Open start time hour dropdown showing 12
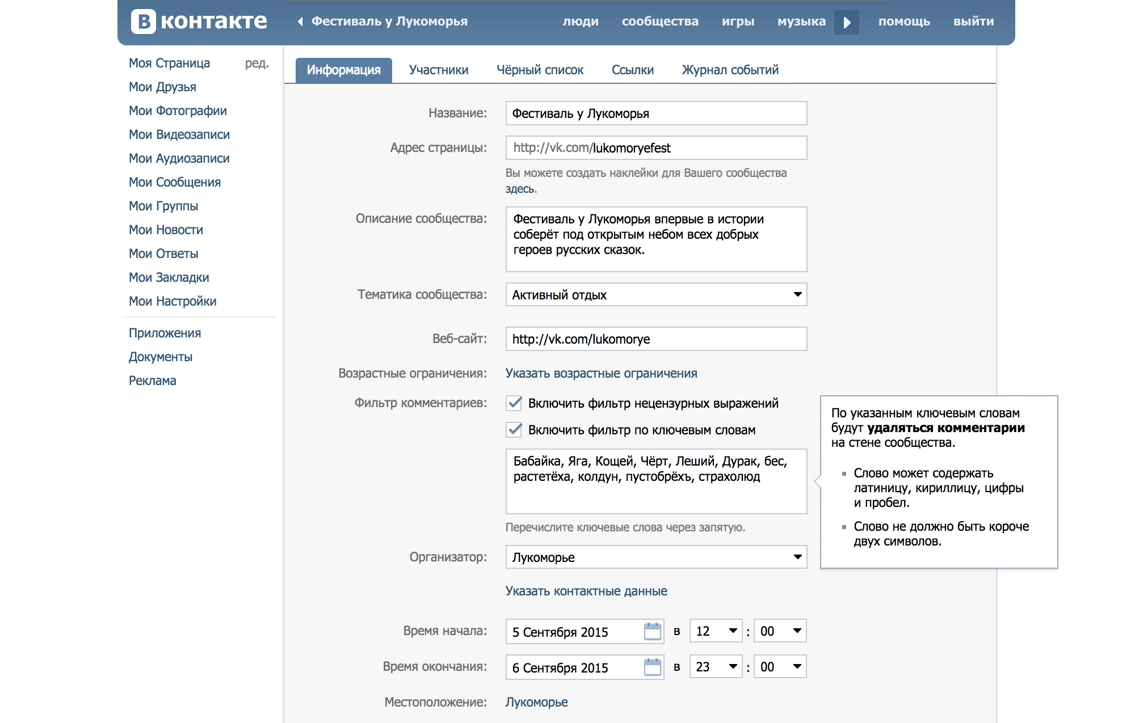This screenshot has width=1135, height=723. coord(716,631)
